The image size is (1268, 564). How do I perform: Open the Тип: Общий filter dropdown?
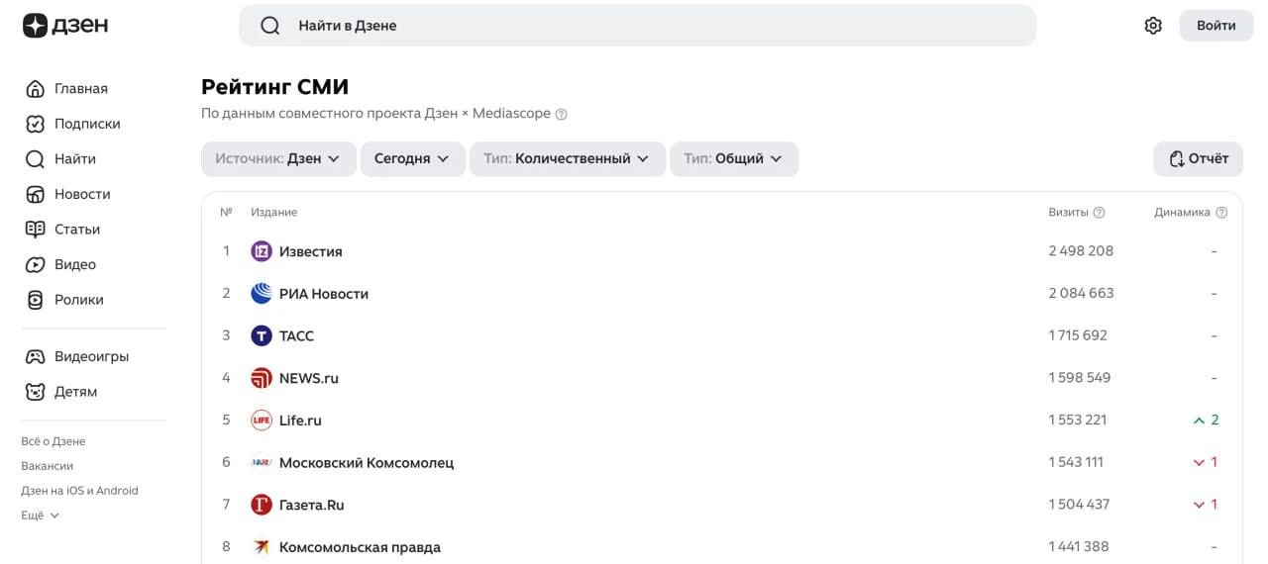[x=733, y=159]
